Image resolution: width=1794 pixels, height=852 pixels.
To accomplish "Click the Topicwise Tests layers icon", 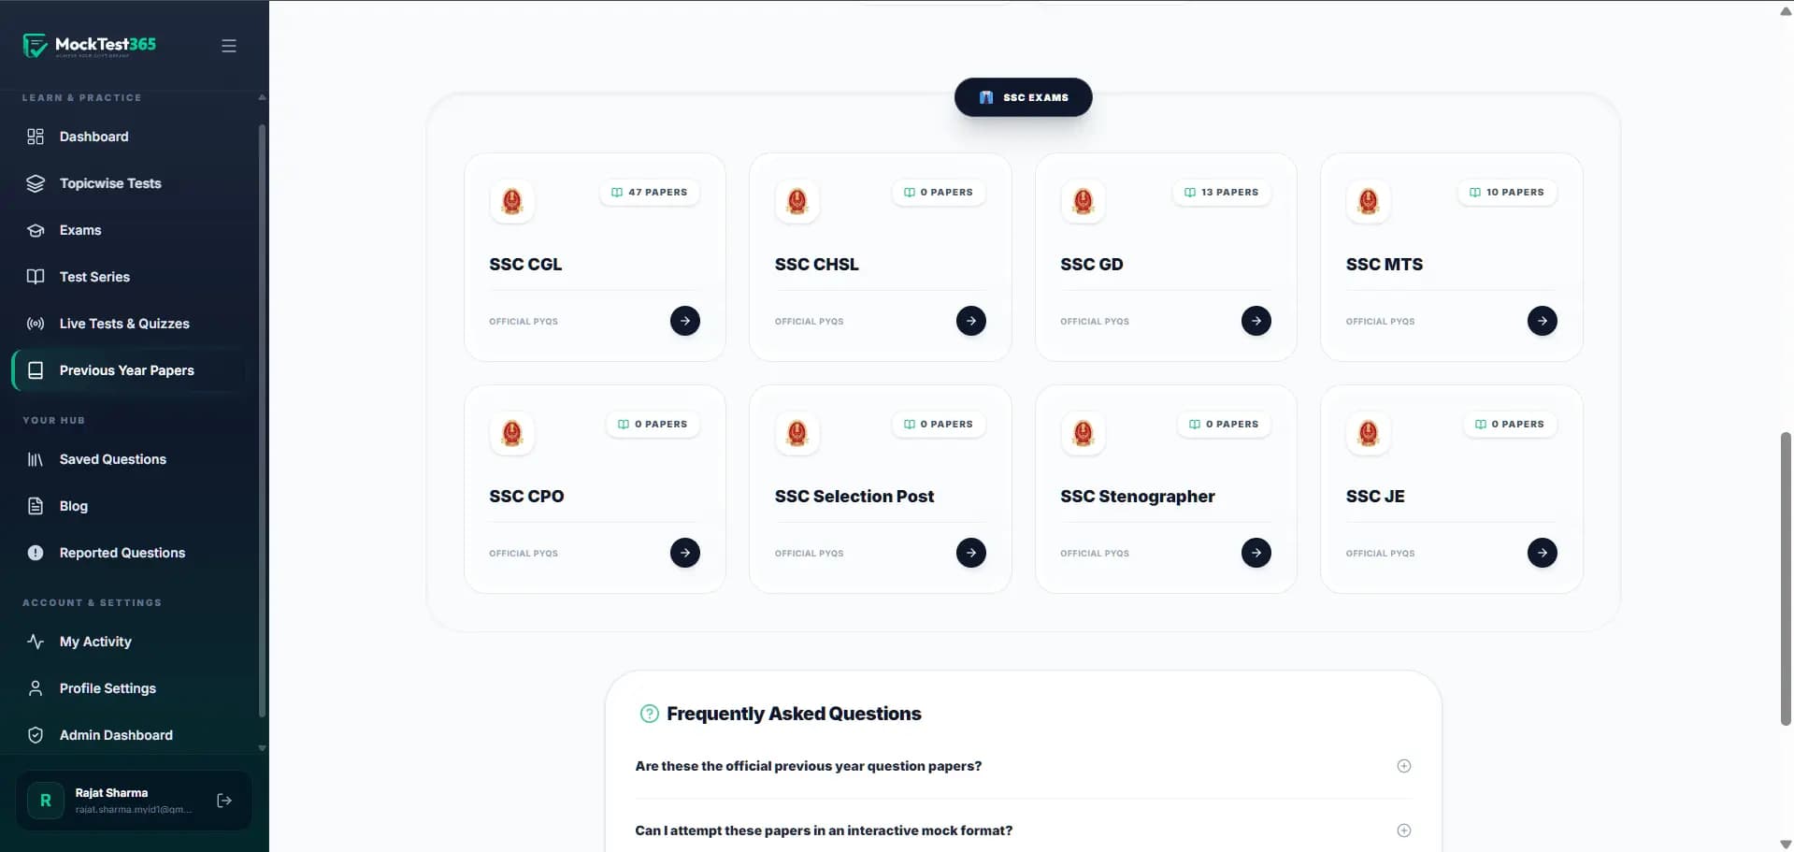I will pyautogui.click(x=36, y=183).
